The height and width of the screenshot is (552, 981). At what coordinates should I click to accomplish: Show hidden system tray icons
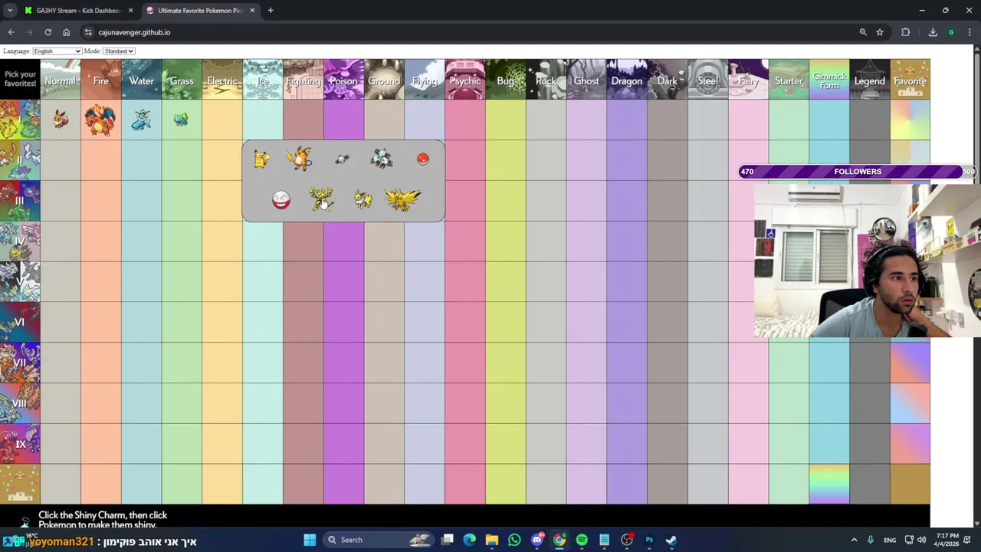point(854,540)
